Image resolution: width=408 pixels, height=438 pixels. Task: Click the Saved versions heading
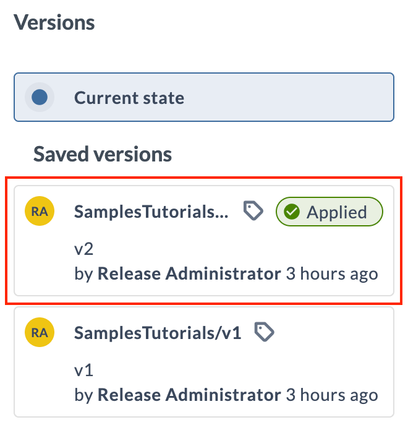coord(103,154)
